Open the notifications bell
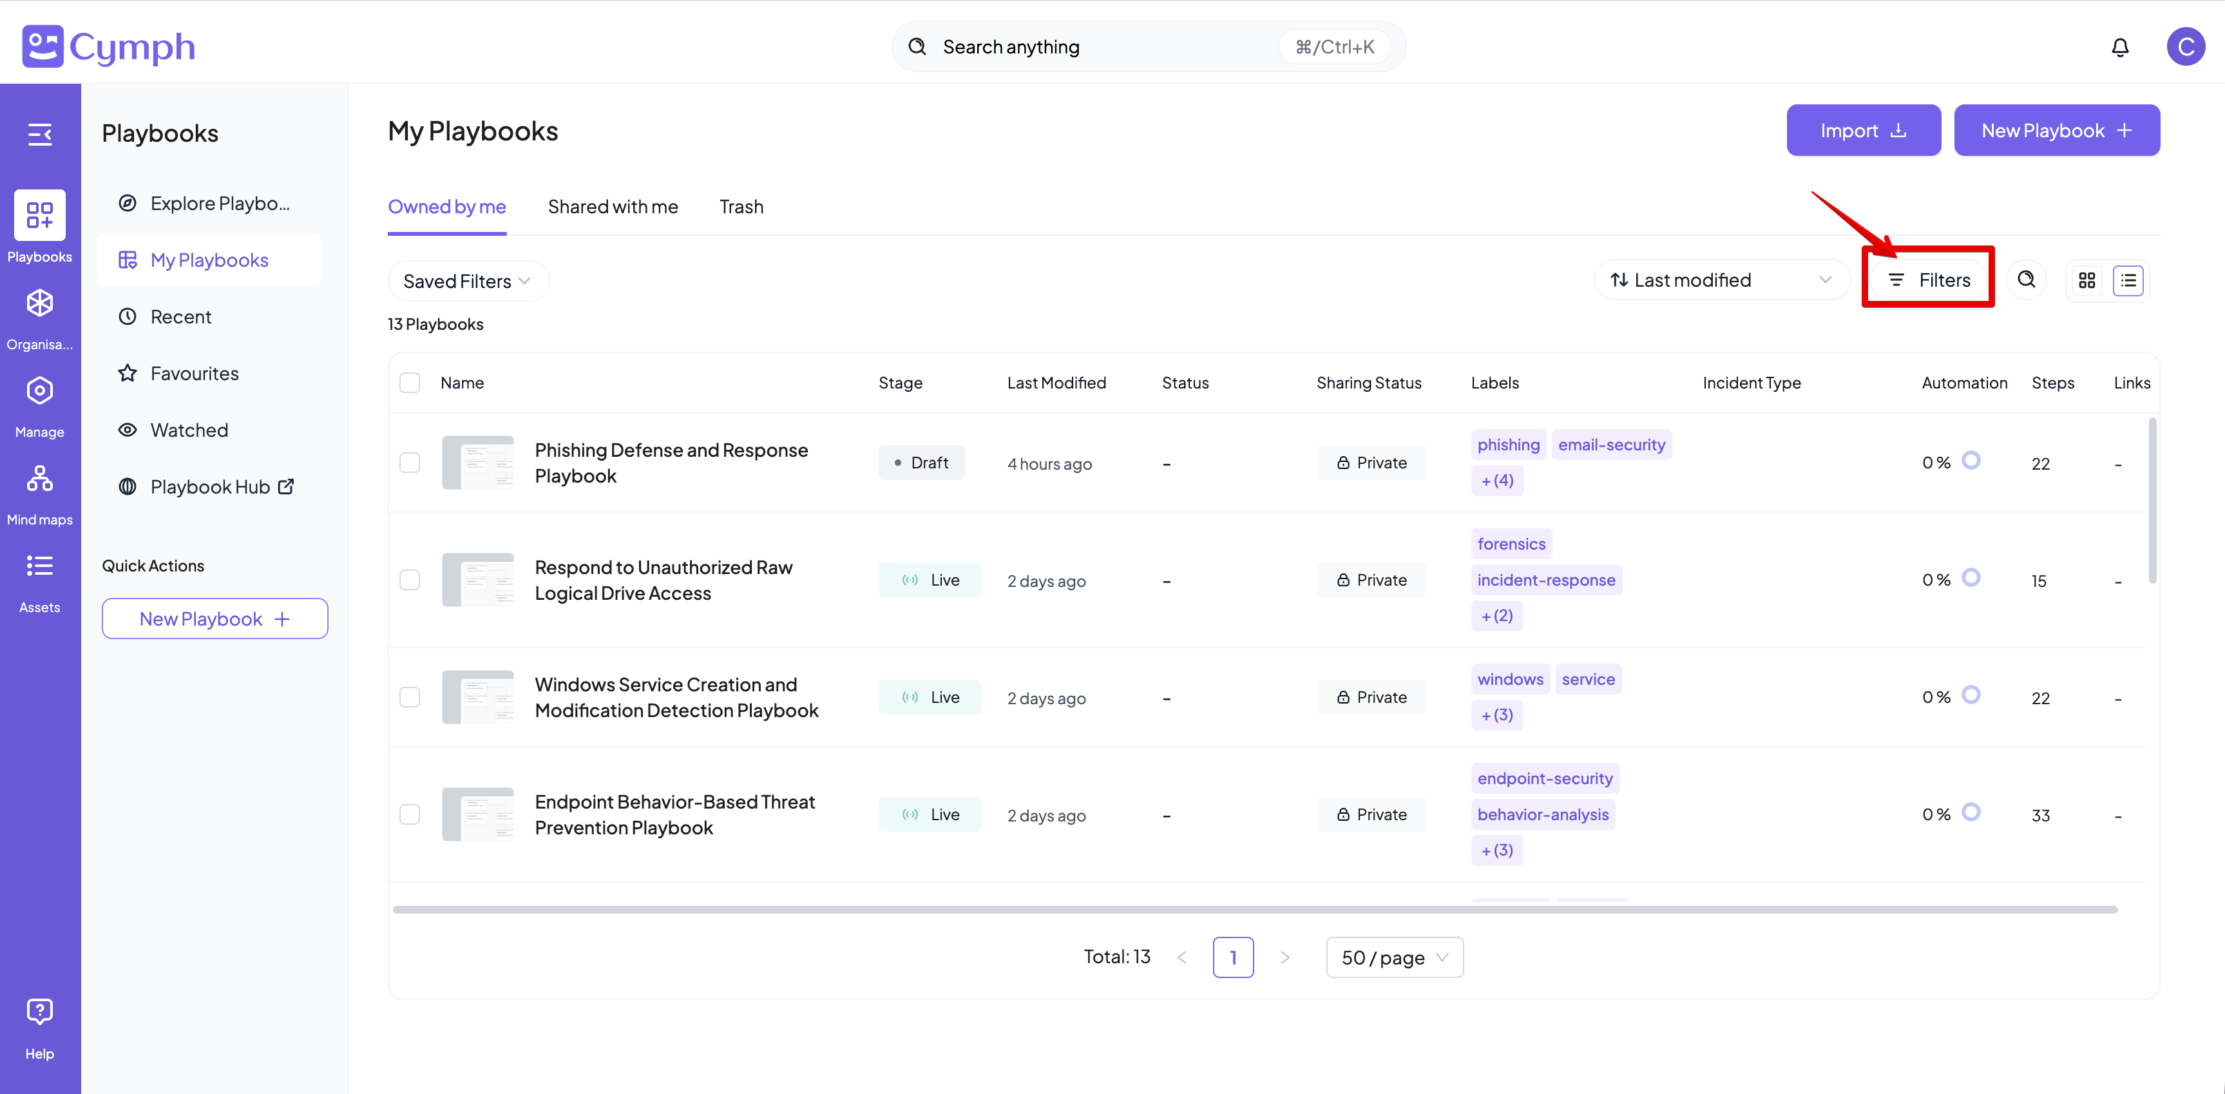This screenshot has height=1094, width=2225. [x=2119, y=46]
